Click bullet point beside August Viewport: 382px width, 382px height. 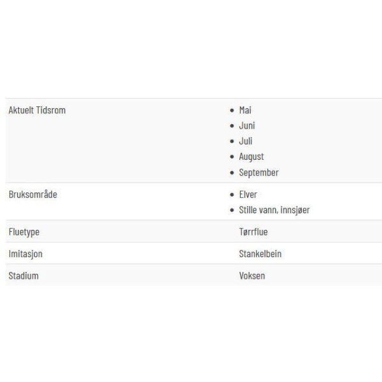(x=232, y=157)
